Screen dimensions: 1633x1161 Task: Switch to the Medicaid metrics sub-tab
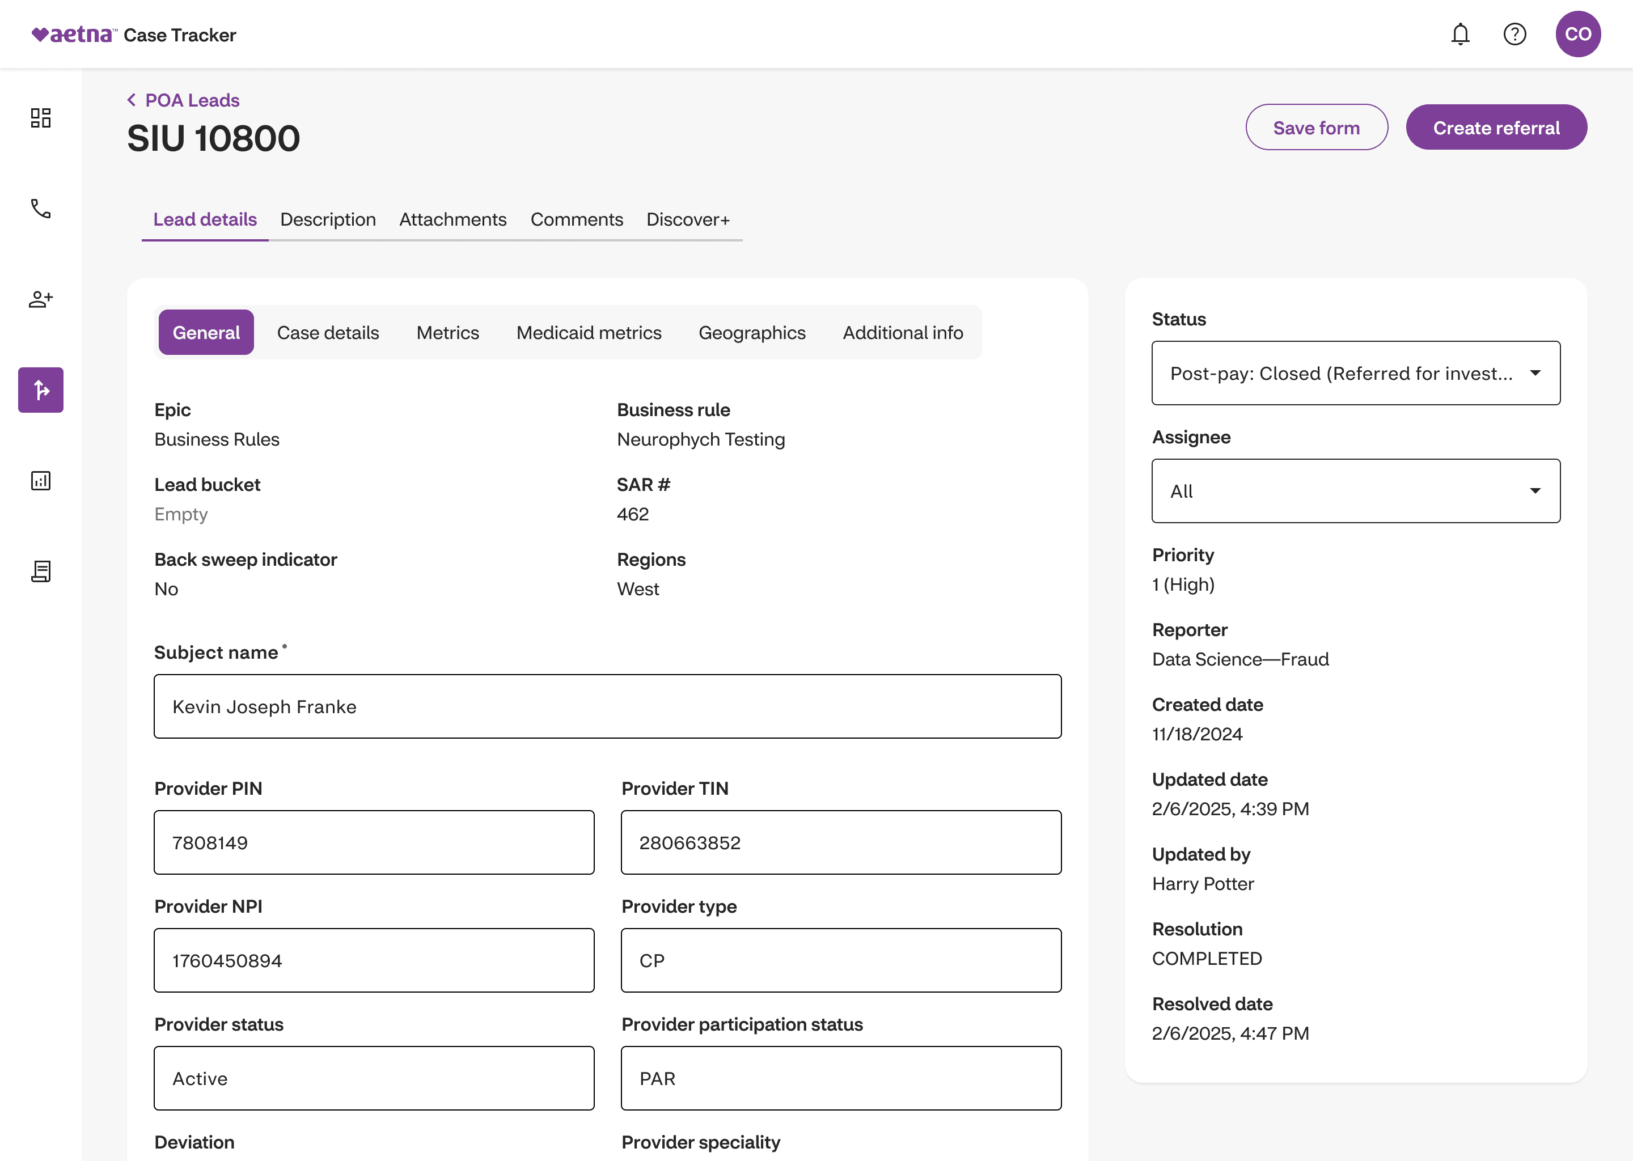point(589,332)
